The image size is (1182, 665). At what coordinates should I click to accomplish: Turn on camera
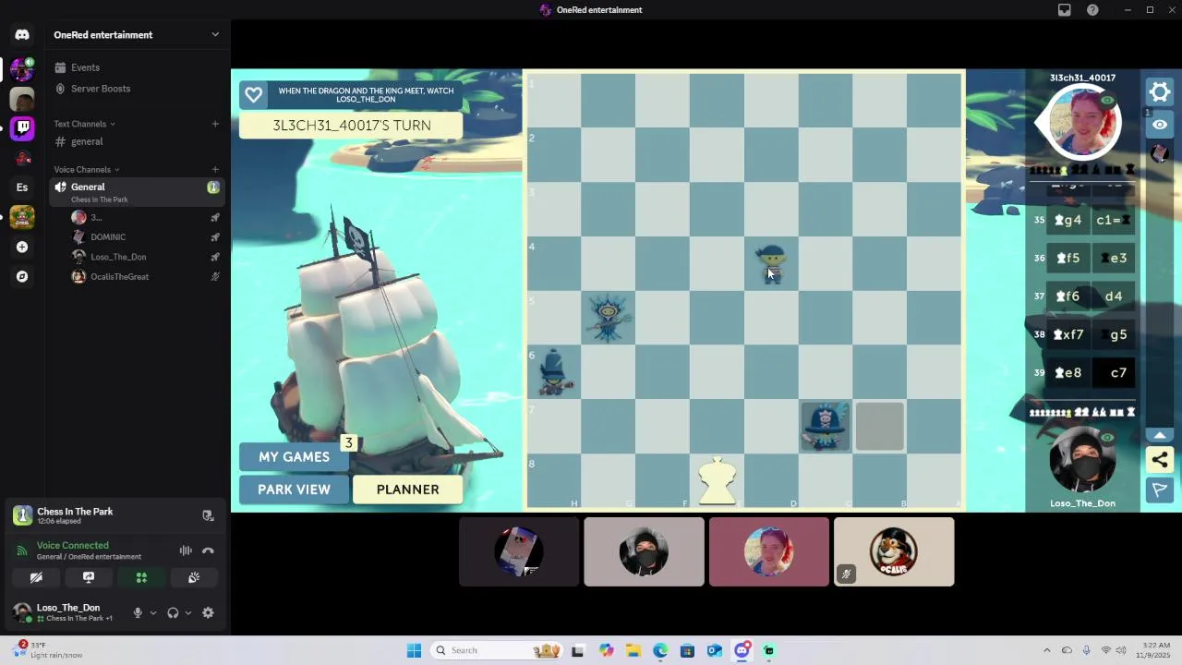point(36,577)
